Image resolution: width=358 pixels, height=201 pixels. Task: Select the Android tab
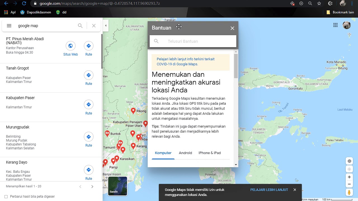click(185, 153)
